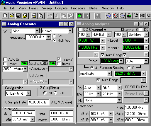Expand the XLR-Bal input source dropdown
Viewport: 151px width, 126px height.
(109, 34)
